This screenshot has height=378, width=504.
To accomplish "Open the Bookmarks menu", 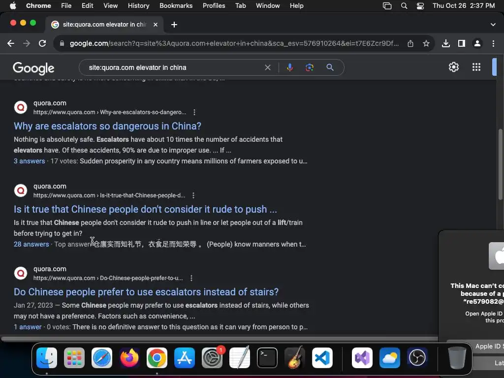I will coord(176,6).
